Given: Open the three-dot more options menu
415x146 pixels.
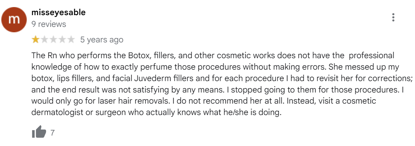Looking at the screenshot, I should coord(393,17).
